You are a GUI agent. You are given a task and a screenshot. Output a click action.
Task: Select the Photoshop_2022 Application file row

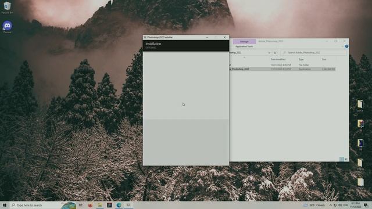pyautogui.click(x=282, y=69)
